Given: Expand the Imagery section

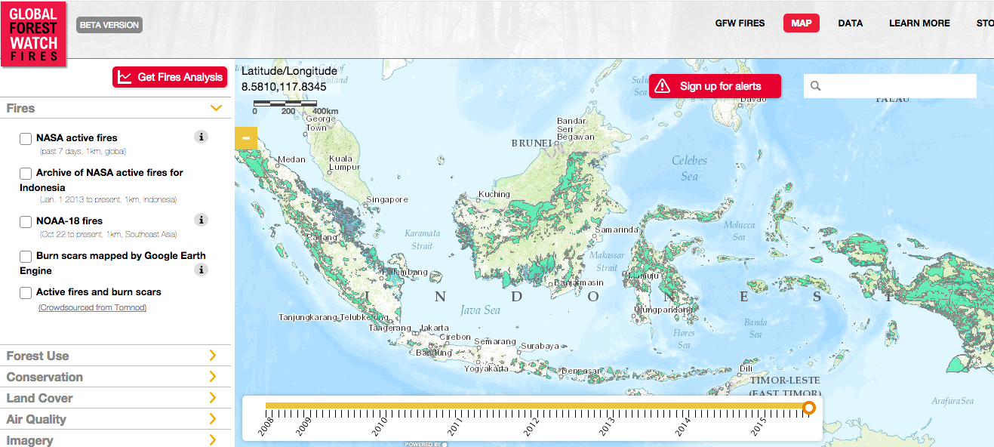Looking at the screenshot, I should pos(115,439).
